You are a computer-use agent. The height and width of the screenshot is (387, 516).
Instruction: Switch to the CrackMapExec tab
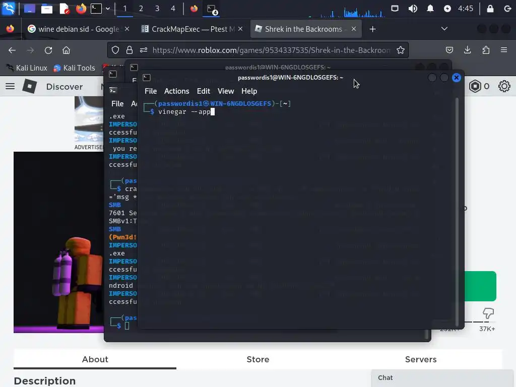click(192, 29)
